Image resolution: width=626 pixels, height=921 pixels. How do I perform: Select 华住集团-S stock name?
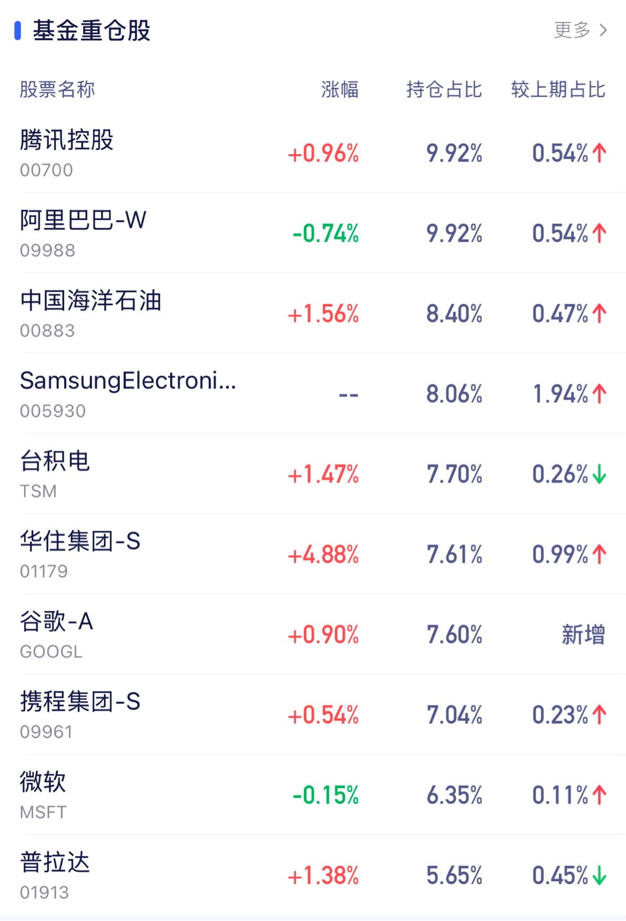point(80,542)
